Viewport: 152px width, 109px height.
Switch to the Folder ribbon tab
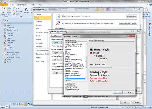[x=33, y=5]
